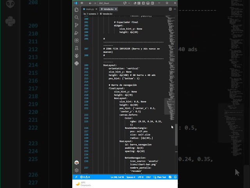Viewport: 250px width, 188px height.
Task: Click the editor vertical scrollbar thumb
Action: pos(176,135)
